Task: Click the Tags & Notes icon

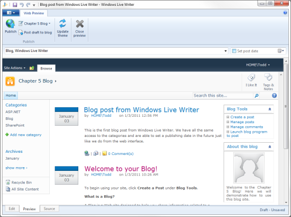Action: click(x=268, y=77)
